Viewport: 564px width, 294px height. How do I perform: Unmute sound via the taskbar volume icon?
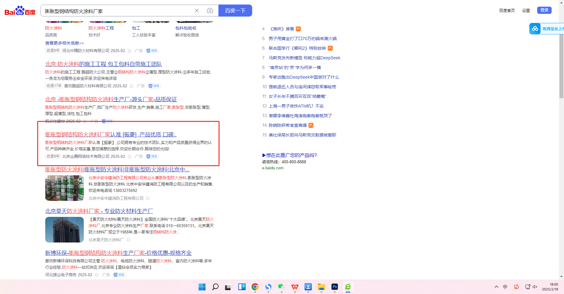pos(535,287)
